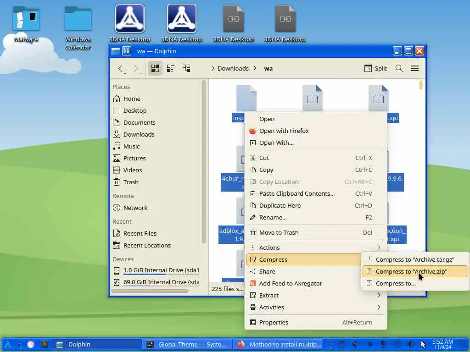470x352 pixels.
Task: Switch to Details tree view mode
Action: click(x=186, y=69)
